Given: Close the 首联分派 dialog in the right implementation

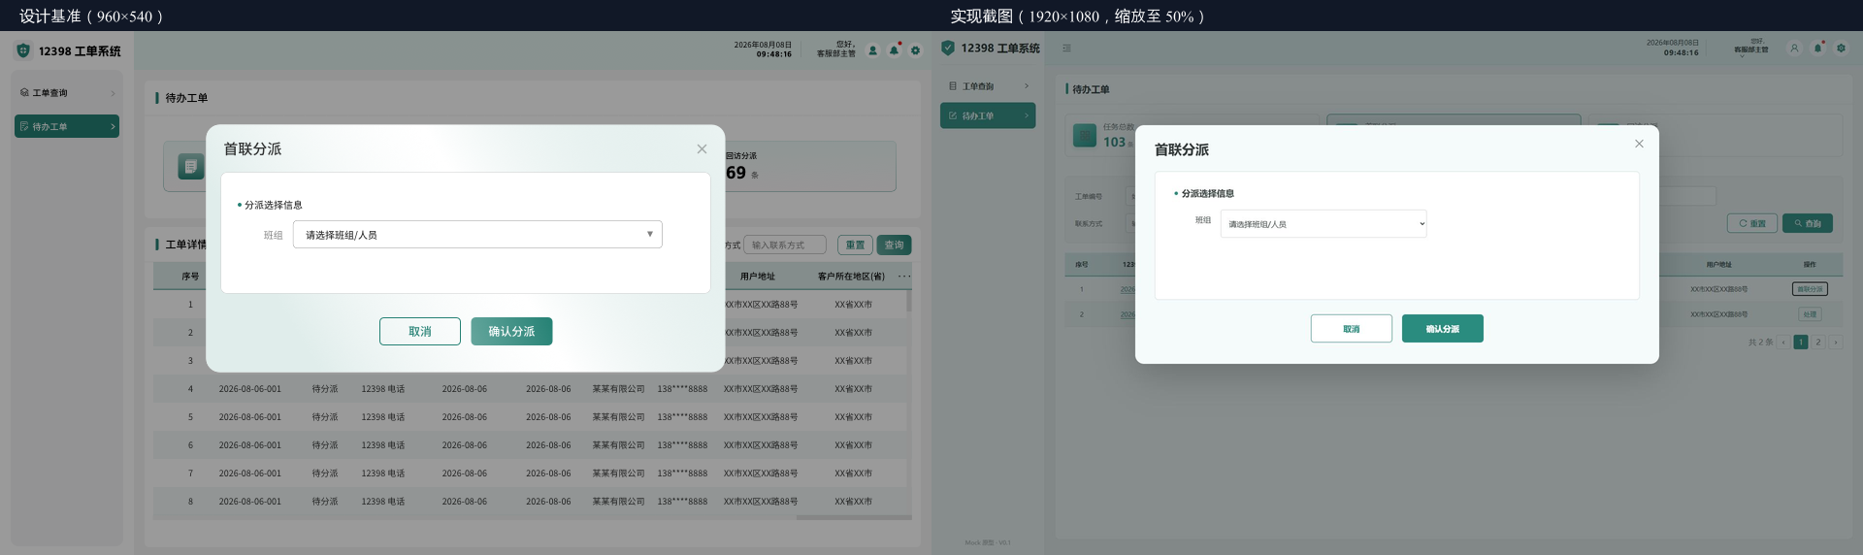Looking at the screenshot, I should [x=1639, y=144].
